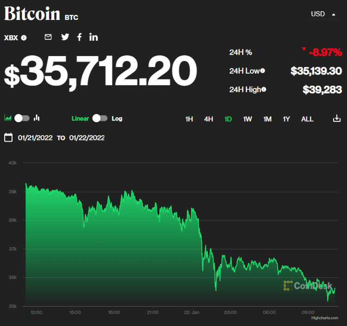Click the 24H High info icon
The width and height of the screenshot is (347, 326).
(264, 89)
